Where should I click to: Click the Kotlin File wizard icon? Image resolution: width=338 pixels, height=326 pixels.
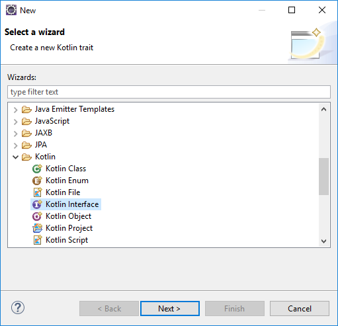tap(38, 192)
